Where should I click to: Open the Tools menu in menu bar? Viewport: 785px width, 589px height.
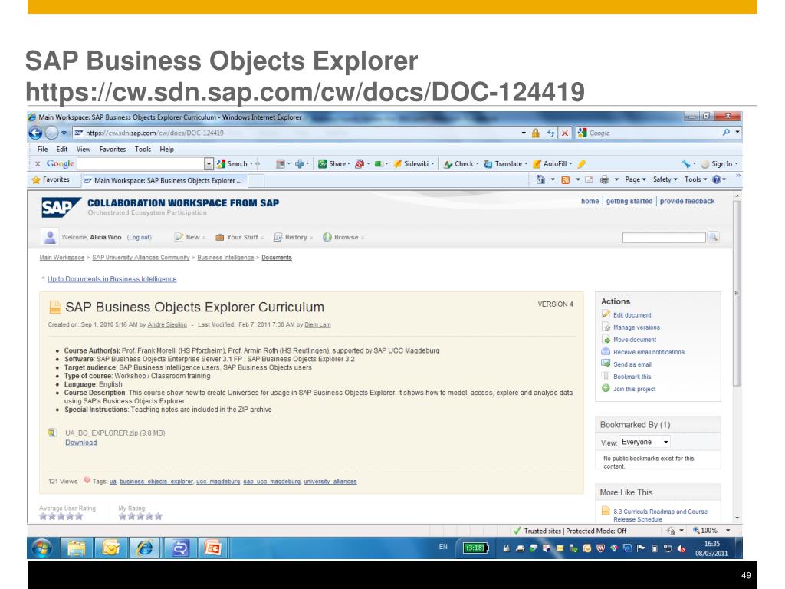pos(143,150)
